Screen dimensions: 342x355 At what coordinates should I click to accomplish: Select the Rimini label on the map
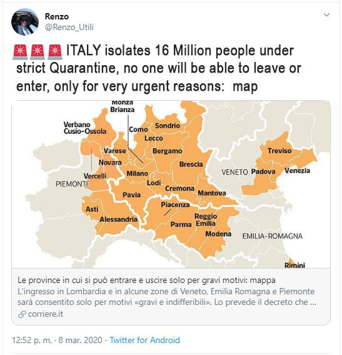click(x=294, y=265)
